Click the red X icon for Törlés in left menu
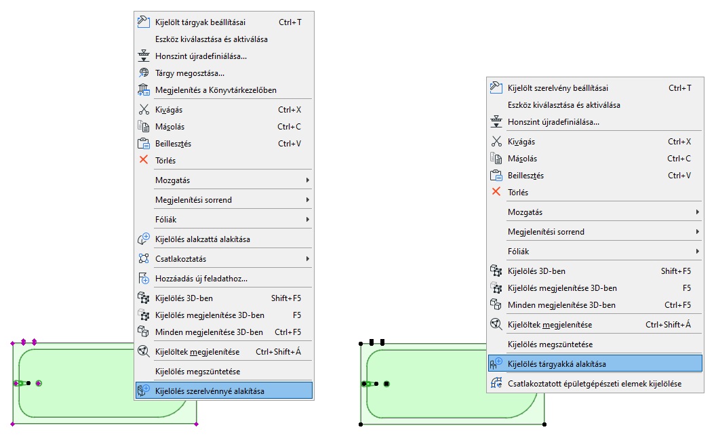 tap(143, 160)
